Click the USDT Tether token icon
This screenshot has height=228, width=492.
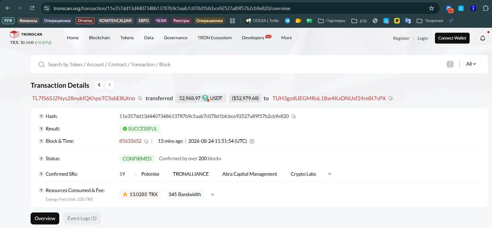[x=205, y=98]
